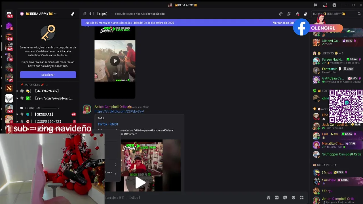Click the Luffy tag beside GatitoSaa
This screenshot has width=363, height=204.
coord(352,78)
